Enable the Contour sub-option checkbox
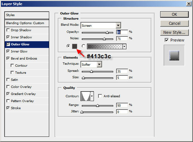Viewport: 193px width, 142px height. click(12, 65)
